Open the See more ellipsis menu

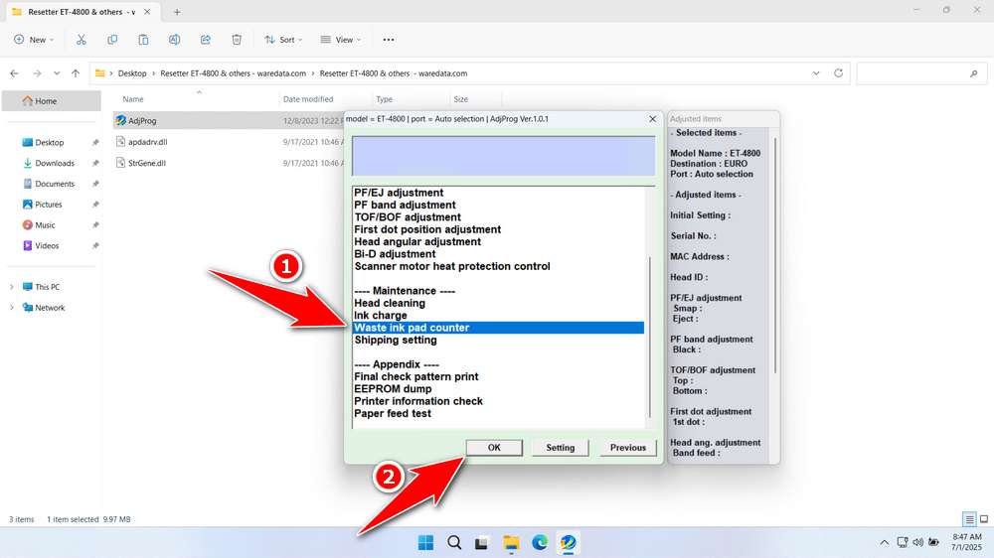(x=389, y=40)
